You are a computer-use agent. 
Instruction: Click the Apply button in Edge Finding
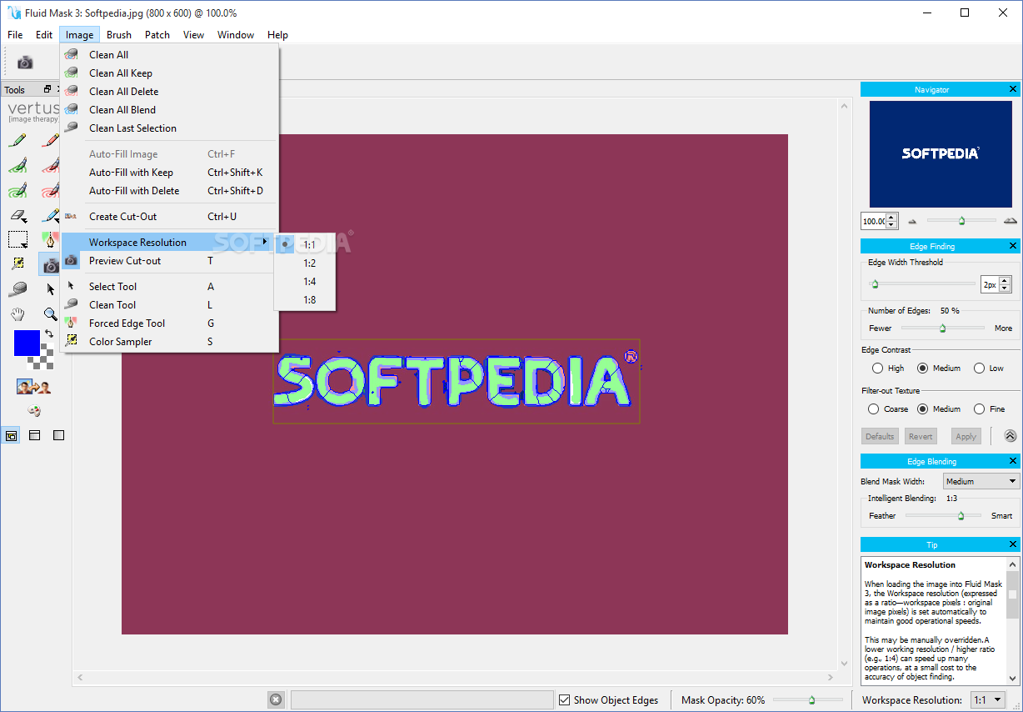(966, 436)
